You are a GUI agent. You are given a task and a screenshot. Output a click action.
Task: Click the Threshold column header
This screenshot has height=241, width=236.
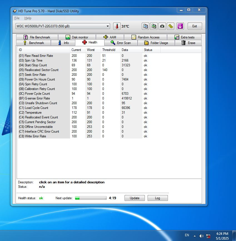coord(110,50)
